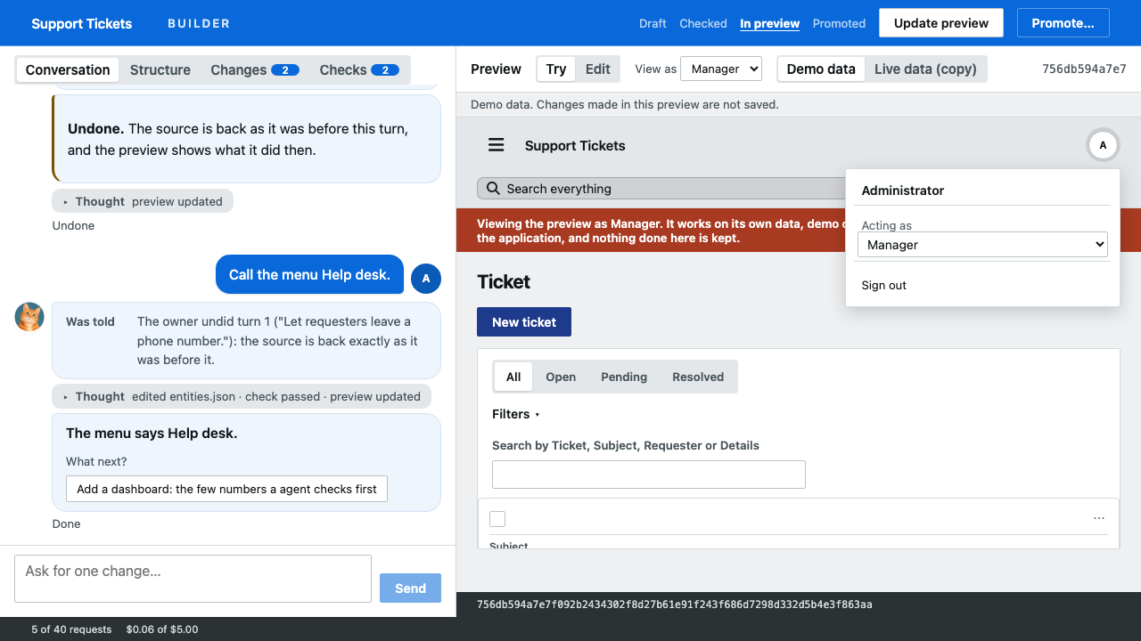Click the full hash in bottom bar
The image size is (1141, 641).
point(675,604)
